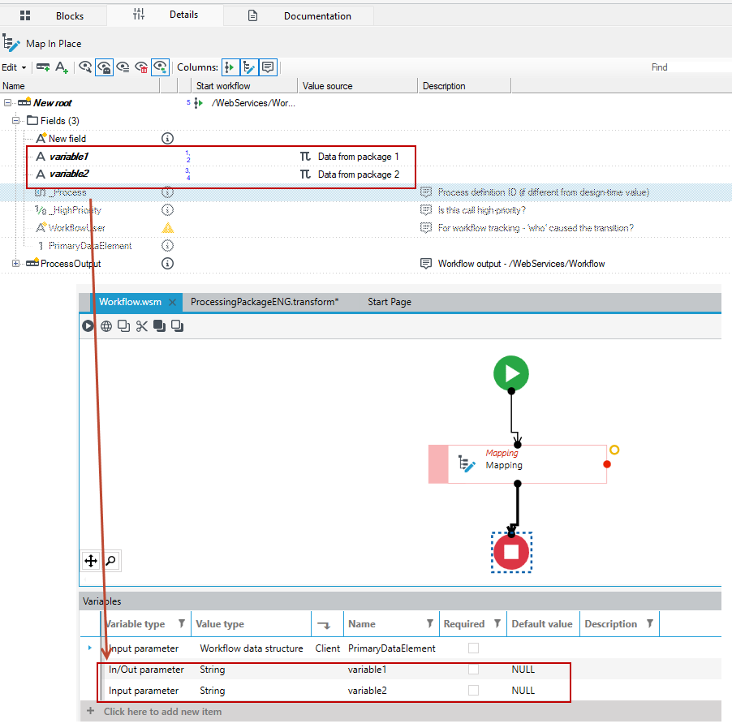This screenshot has width=732, height=728.
Task: Click the eye with trash can icon
Action: pyautogui.click(x=141, y=67)
